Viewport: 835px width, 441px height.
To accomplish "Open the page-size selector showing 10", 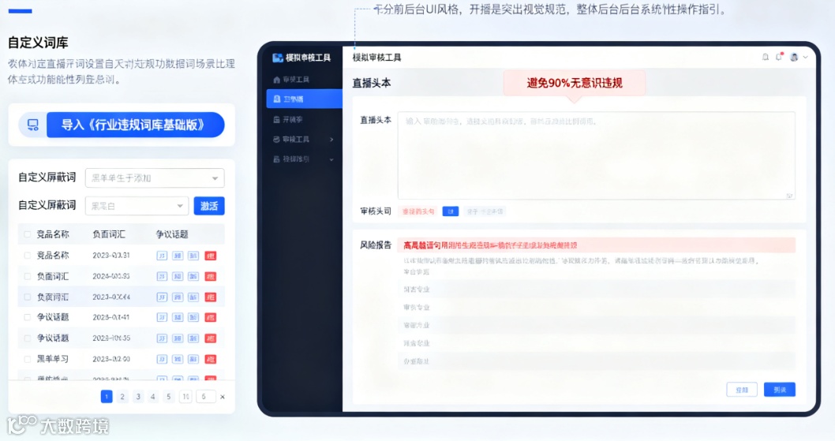I will pyautogui.click(x=185, y=397).
